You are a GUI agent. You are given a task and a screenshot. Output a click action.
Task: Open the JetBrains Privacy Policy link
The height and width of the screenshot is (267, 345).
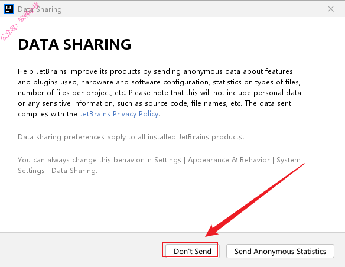[x=119, y=114]
